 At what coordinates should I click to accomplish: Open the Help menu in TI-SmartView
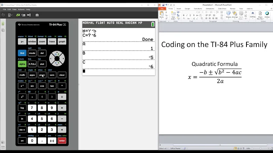click(28, 9)
